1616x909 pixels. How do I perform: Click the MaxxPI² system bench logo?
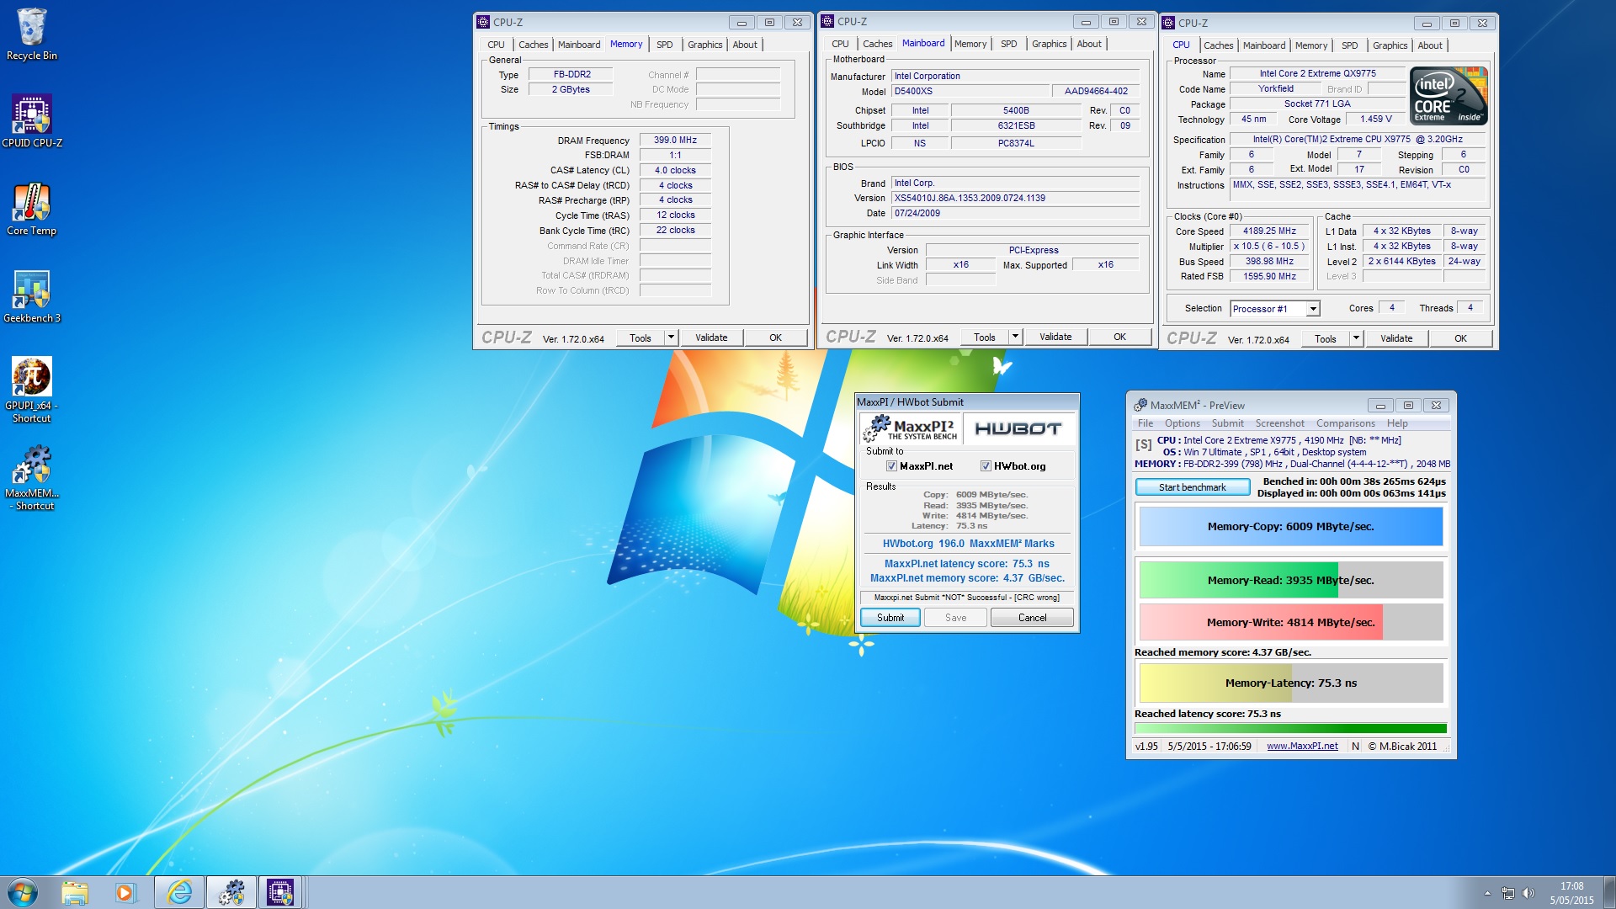point(910,428)
